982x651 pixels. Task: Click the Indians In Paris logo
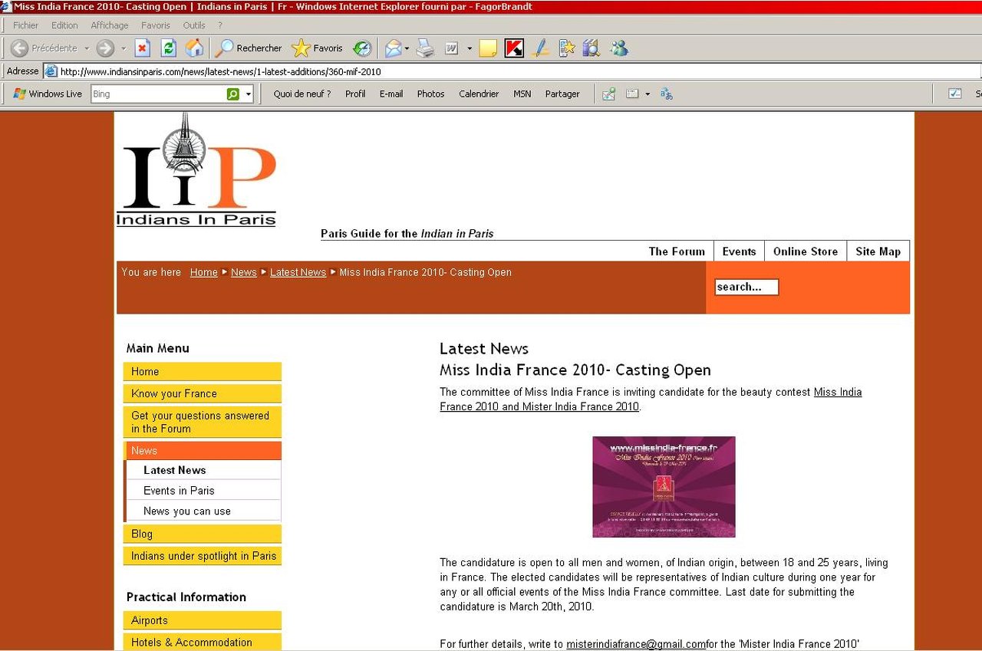click(196, 170)
